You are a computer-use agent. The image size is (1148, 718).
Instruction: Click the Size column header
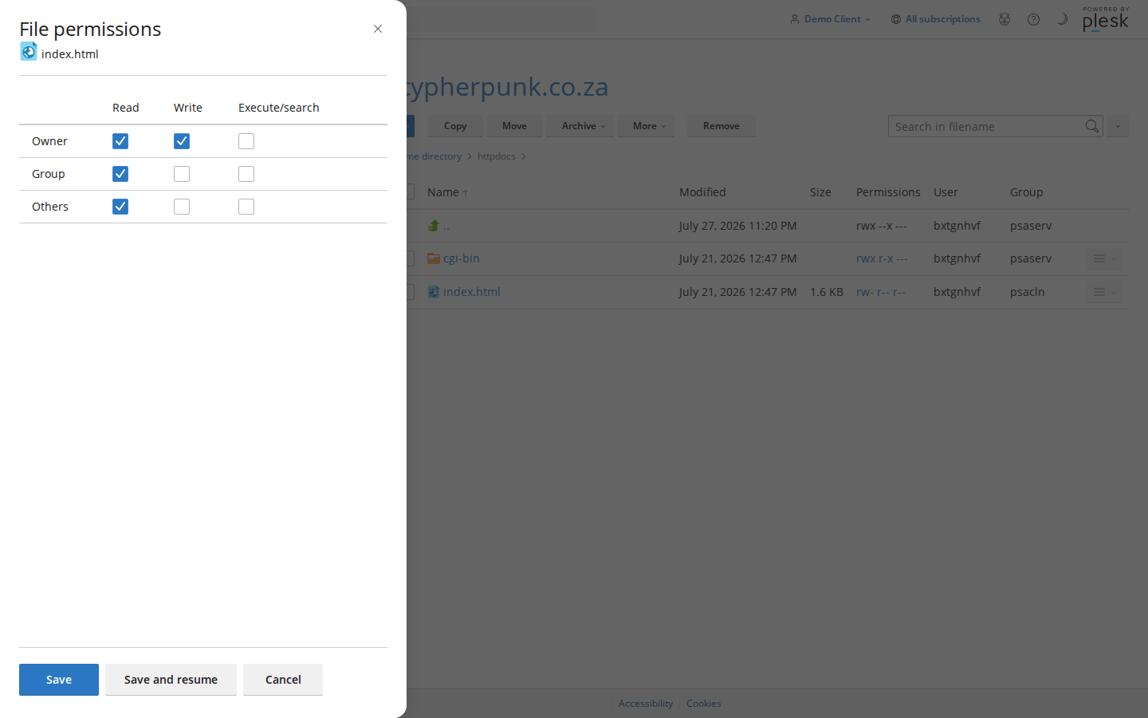(x=820, y=192)
